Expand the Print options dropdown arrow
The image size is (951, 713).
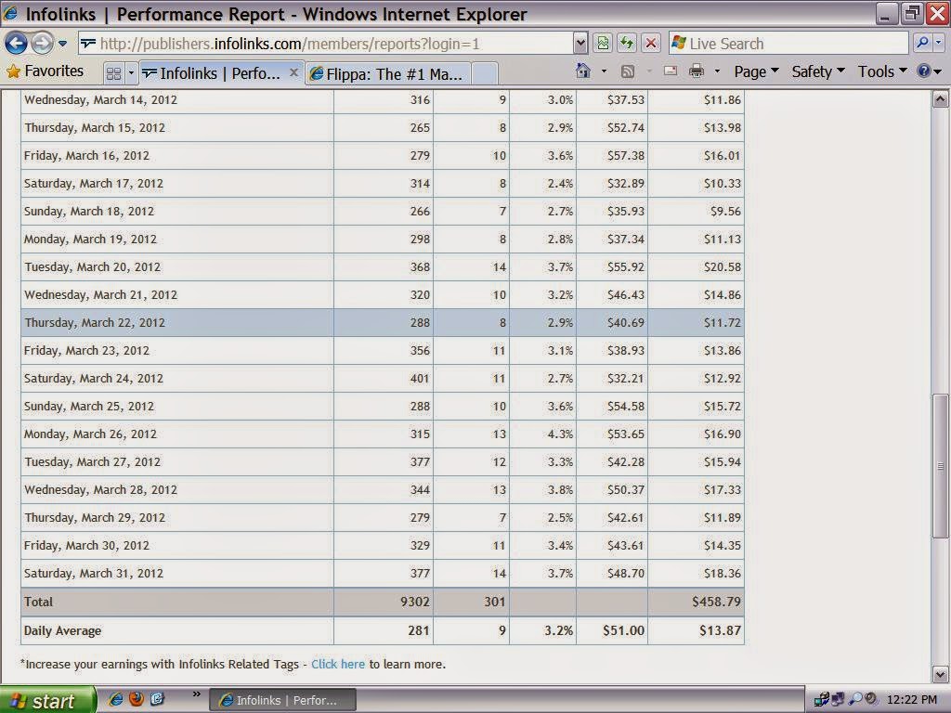pos(717,71)
